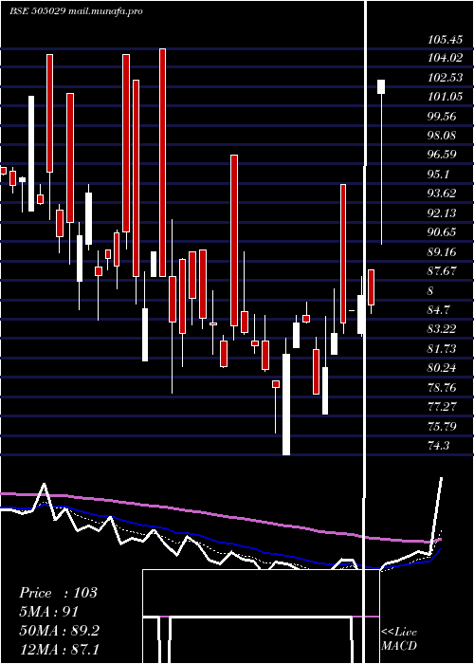This screenshot has width=474, height=664.
Task: Click the 74.3 price axis label
Action: click(x=440, y=446)
